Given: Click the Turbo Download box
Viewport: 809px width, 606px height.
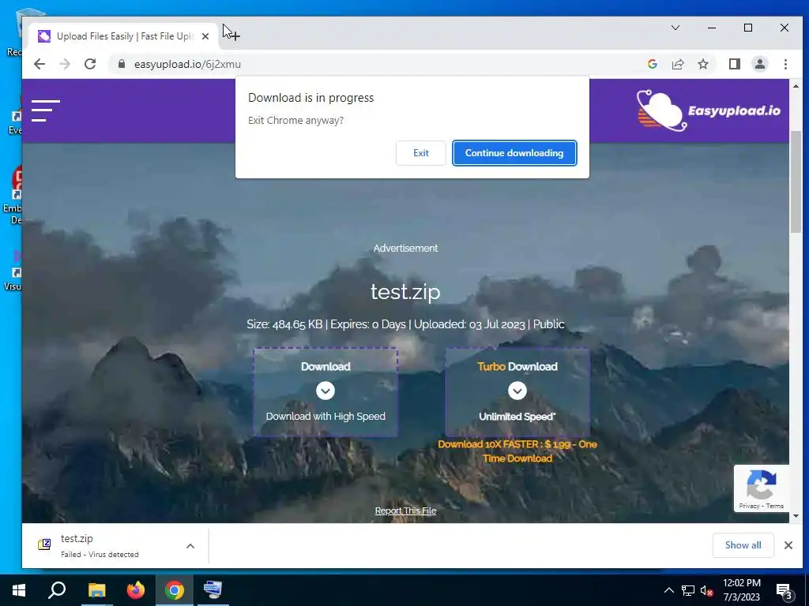Looking at the screenshot, I should coord(517,392).
